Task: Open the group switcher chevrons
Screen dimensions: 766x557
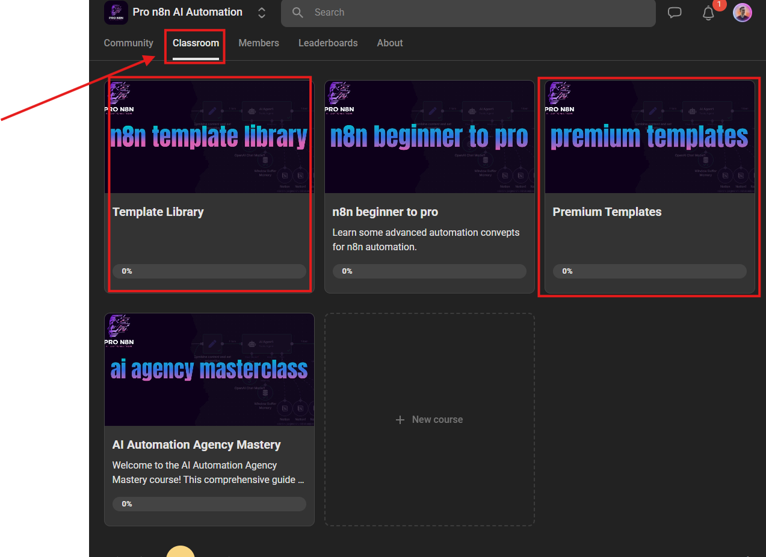Action: [x=262, y=13]
